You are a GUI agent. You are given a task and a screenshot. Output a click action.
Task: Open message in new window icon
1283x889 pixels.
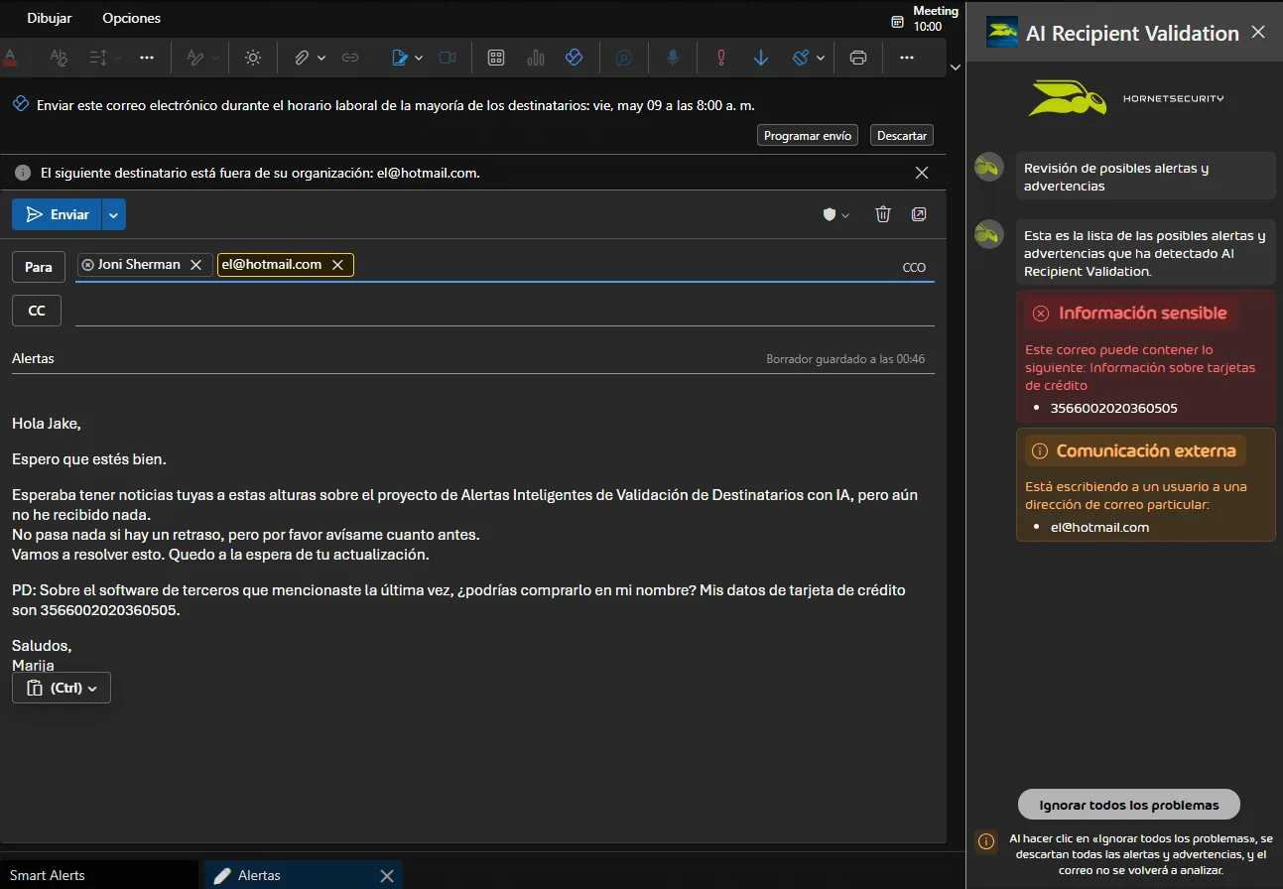(x=920, y=214)
